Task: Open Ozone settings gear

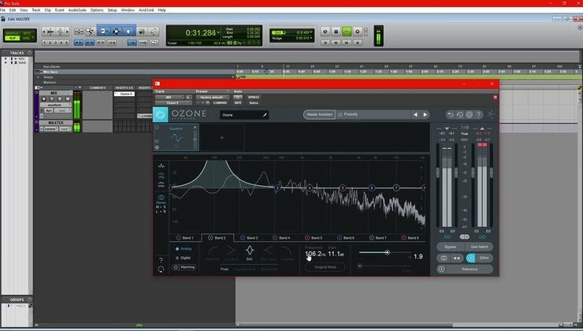Action: coord(470,114)
